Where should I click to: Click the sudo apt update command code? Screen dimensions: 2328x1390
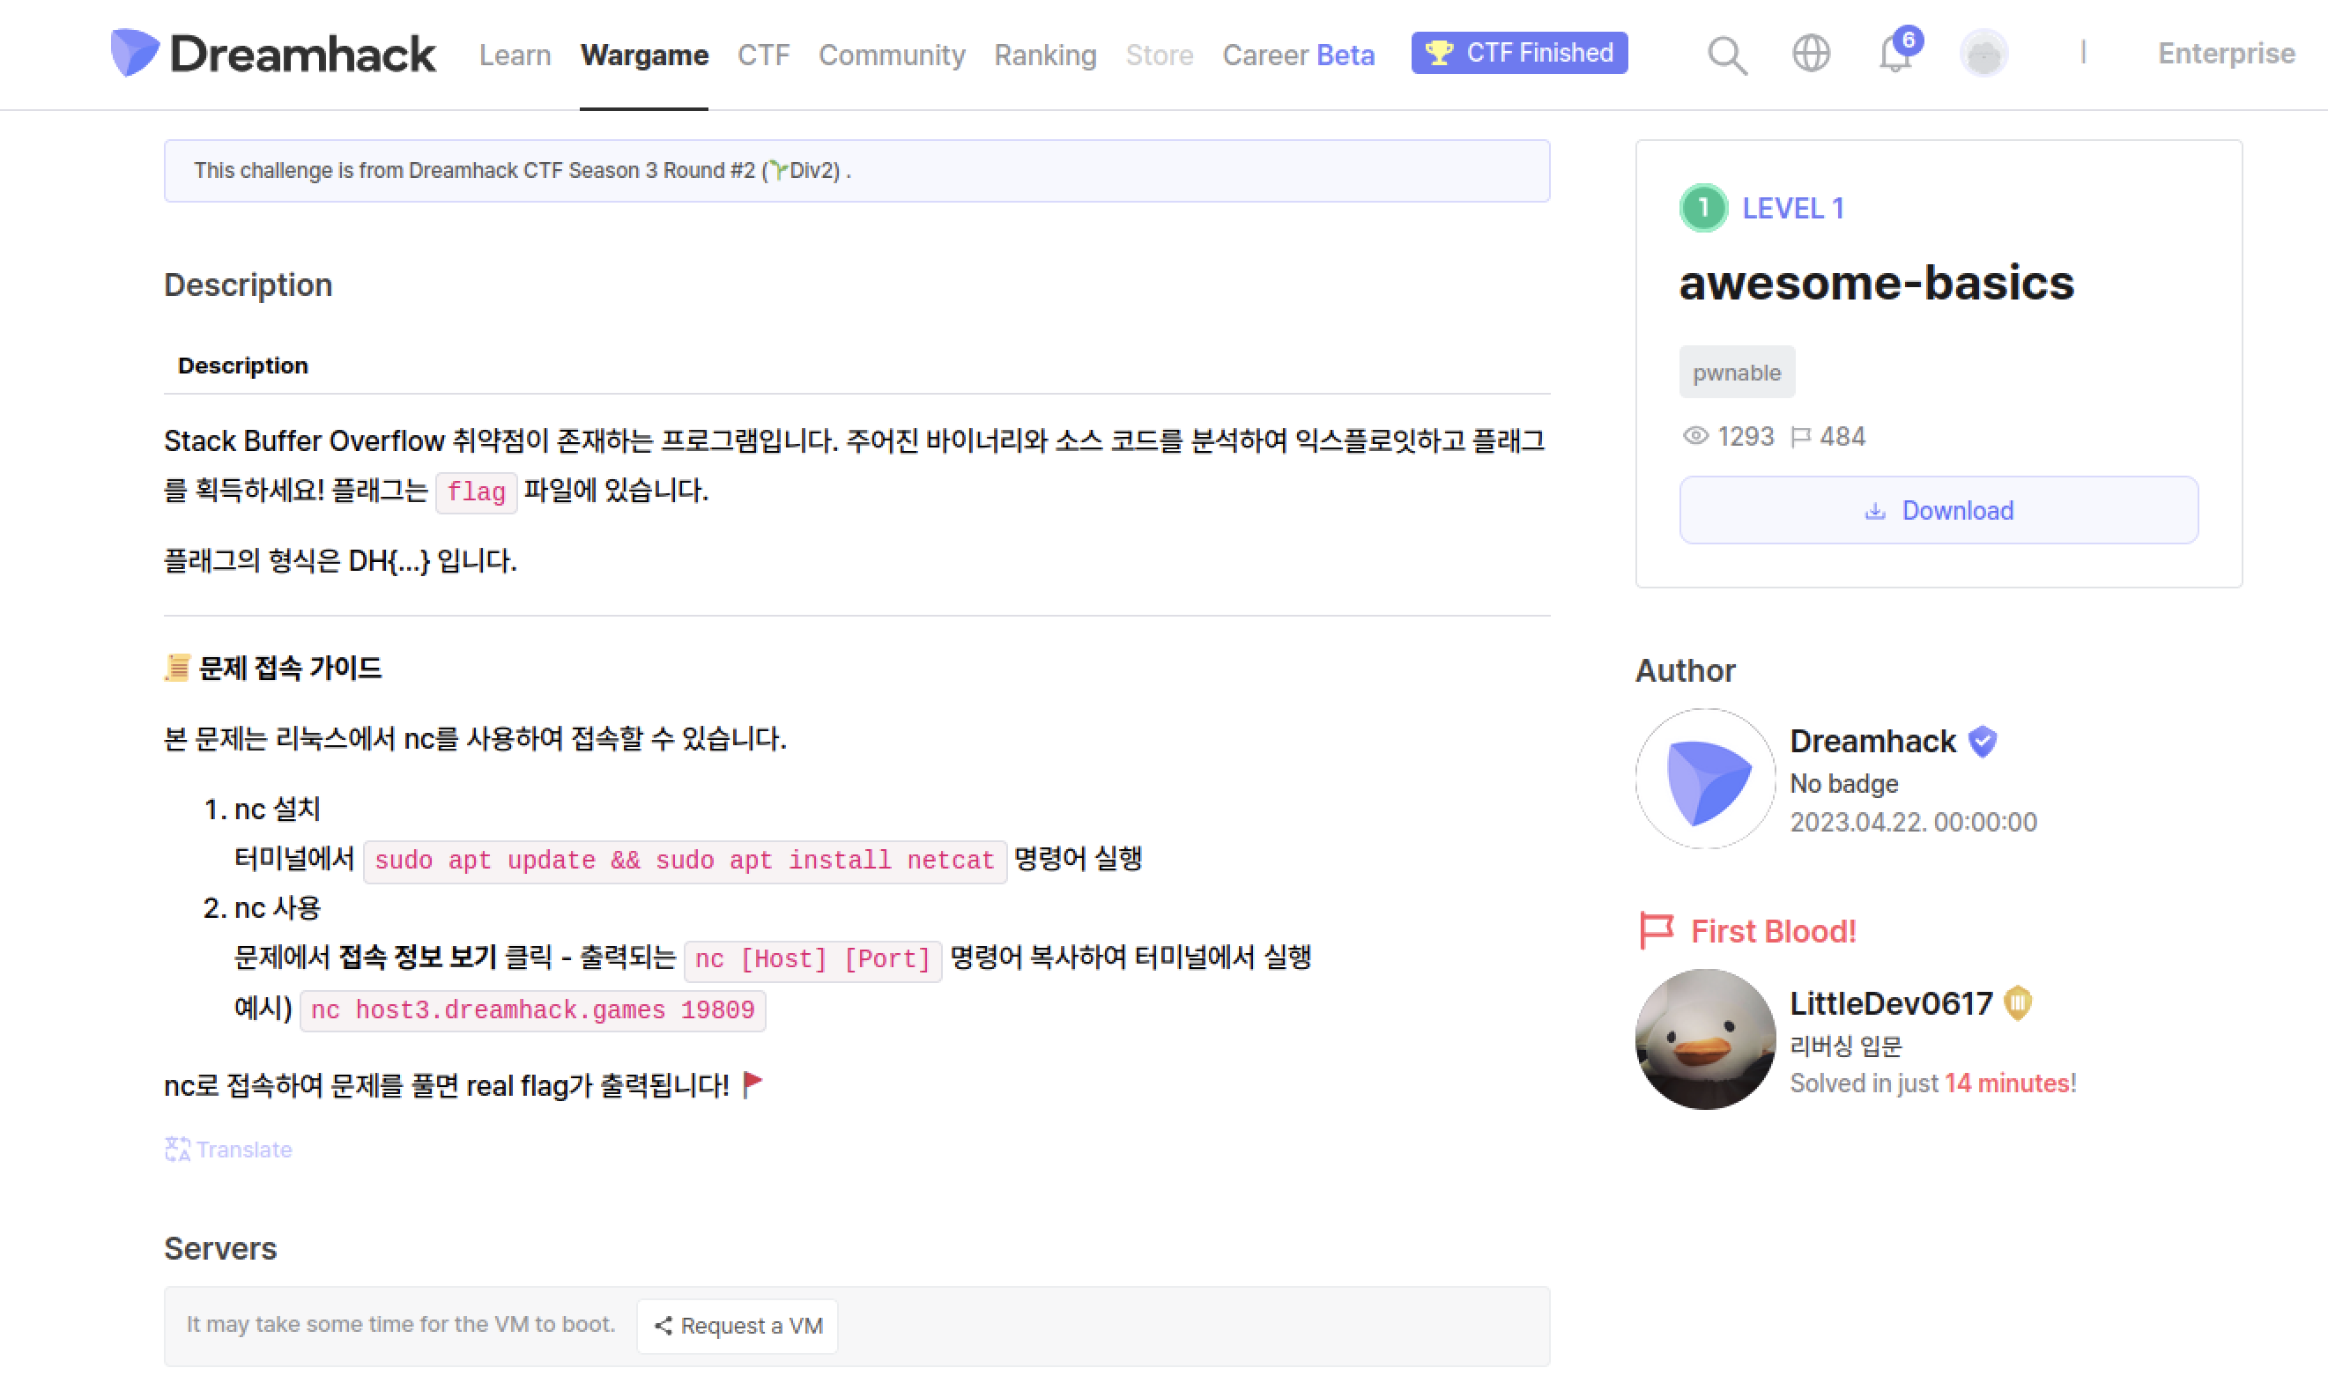click(x=684, y=860)
